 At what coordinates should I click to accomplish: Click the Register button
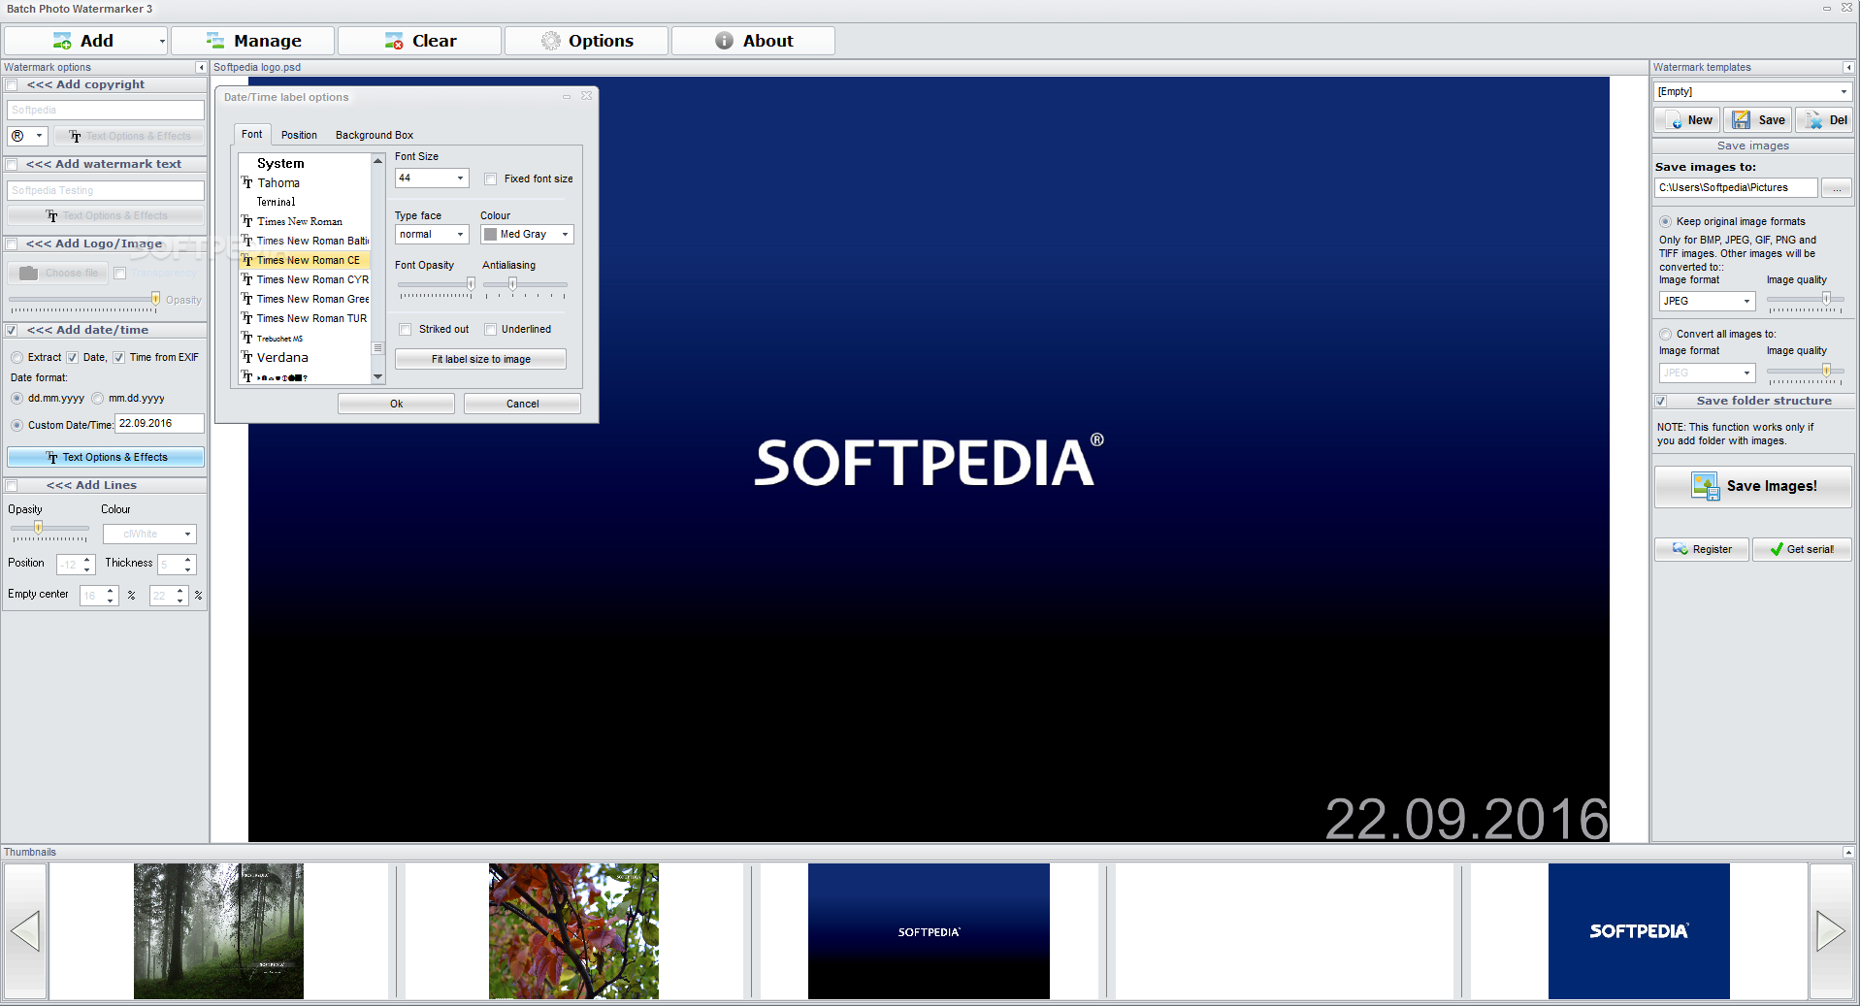tap(1702, 550)
